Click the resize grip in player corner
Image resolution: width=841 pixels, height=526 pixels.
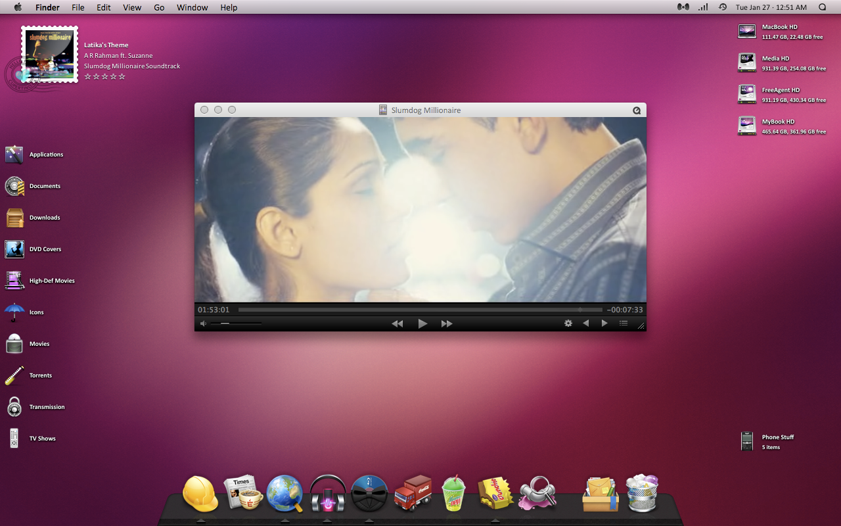click(641, 326)
